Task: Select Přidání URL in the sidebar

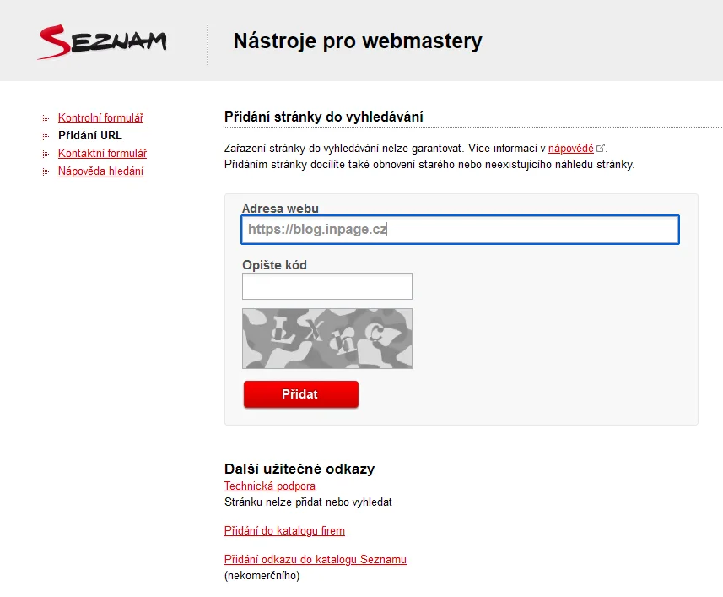Action: (90, 135)
